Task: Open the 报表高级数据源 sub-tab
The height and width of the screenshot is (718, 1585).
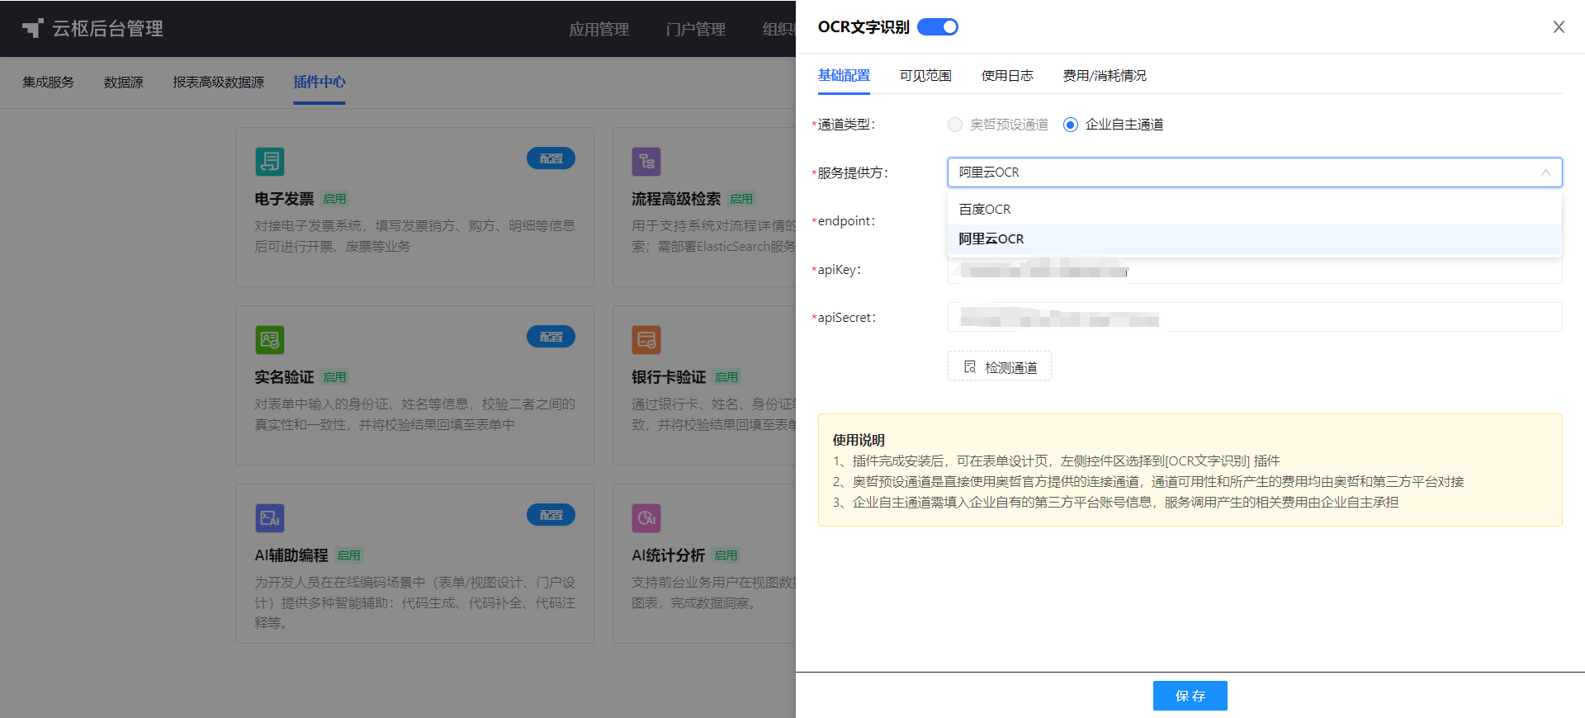Action: 219,83
